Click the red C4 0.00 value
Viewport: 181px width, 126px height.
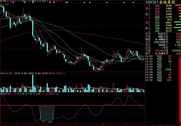click(44, 94)
